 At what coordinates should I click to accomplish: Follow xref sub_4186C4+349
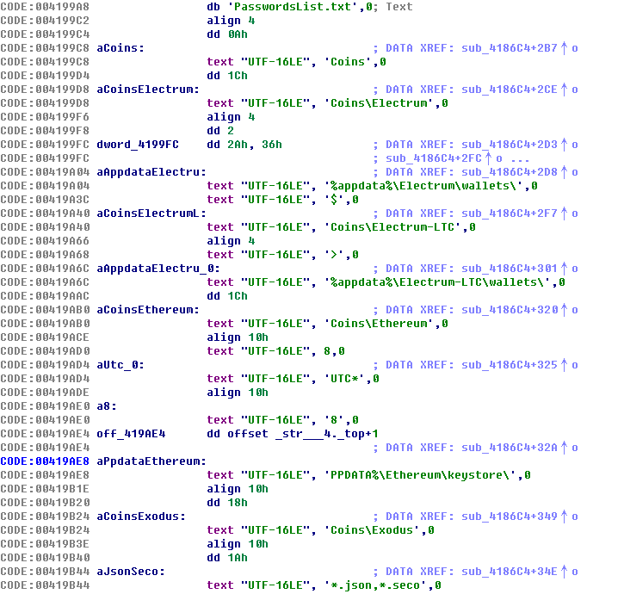point(509,517)
